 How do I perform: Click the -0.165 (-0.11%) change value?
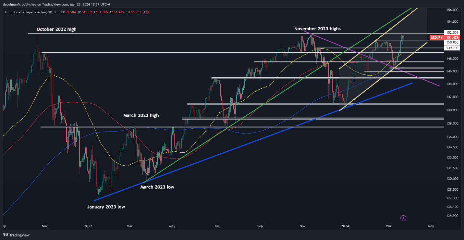(139, 12)
